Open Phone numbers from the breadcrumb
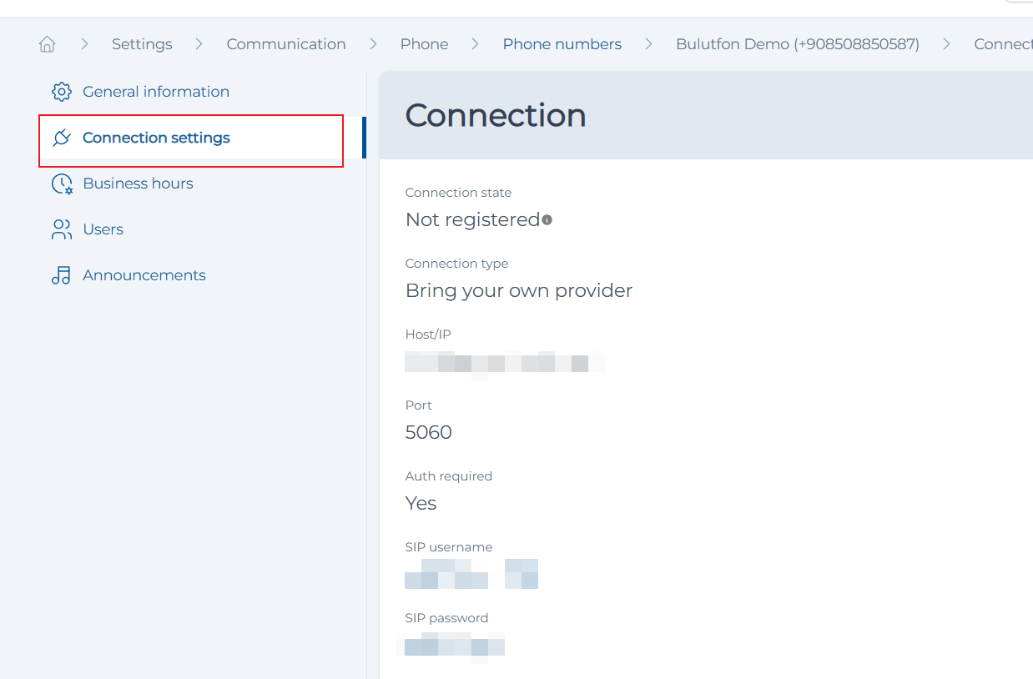The image size is (1033, 679). (x=562, y=43)
